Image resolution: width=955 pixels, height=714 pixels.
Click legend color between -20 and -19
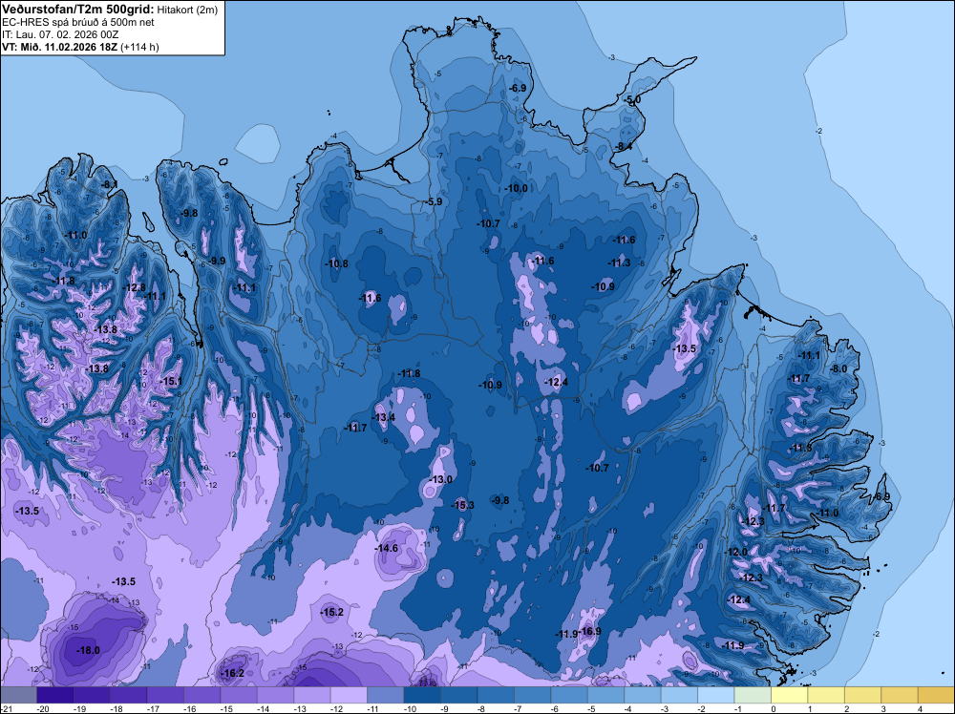pos(54,695)
